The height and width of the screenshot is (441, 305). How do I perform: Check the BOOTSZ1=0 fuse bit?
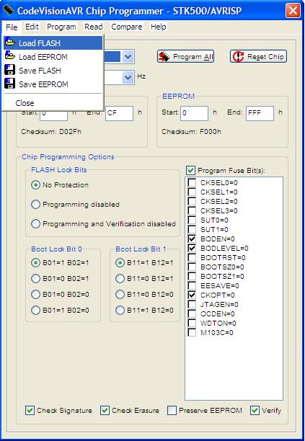192,276
